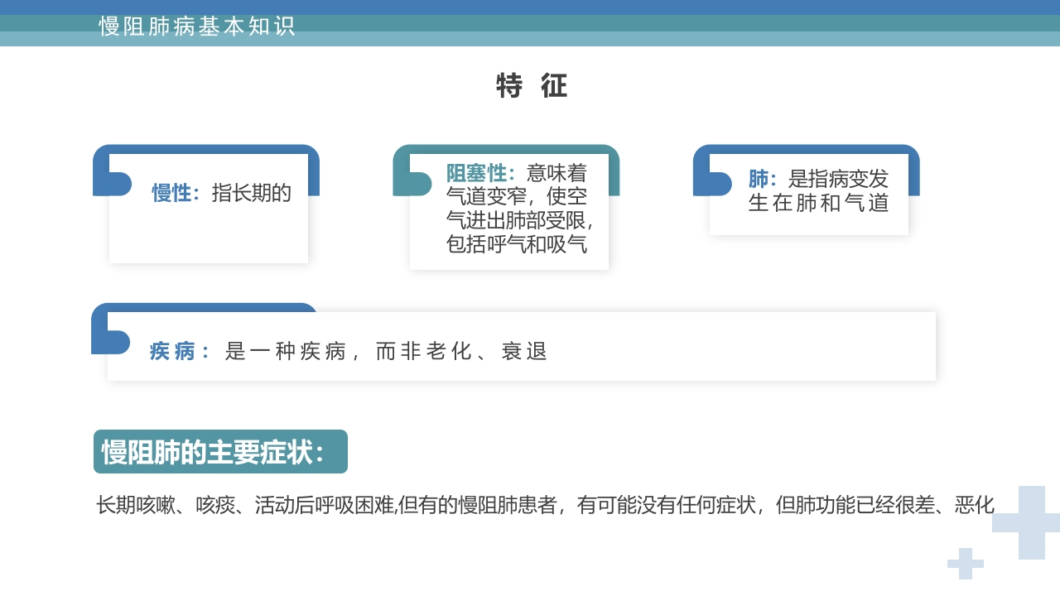Click the small plus cross decoration

point(965,564)
